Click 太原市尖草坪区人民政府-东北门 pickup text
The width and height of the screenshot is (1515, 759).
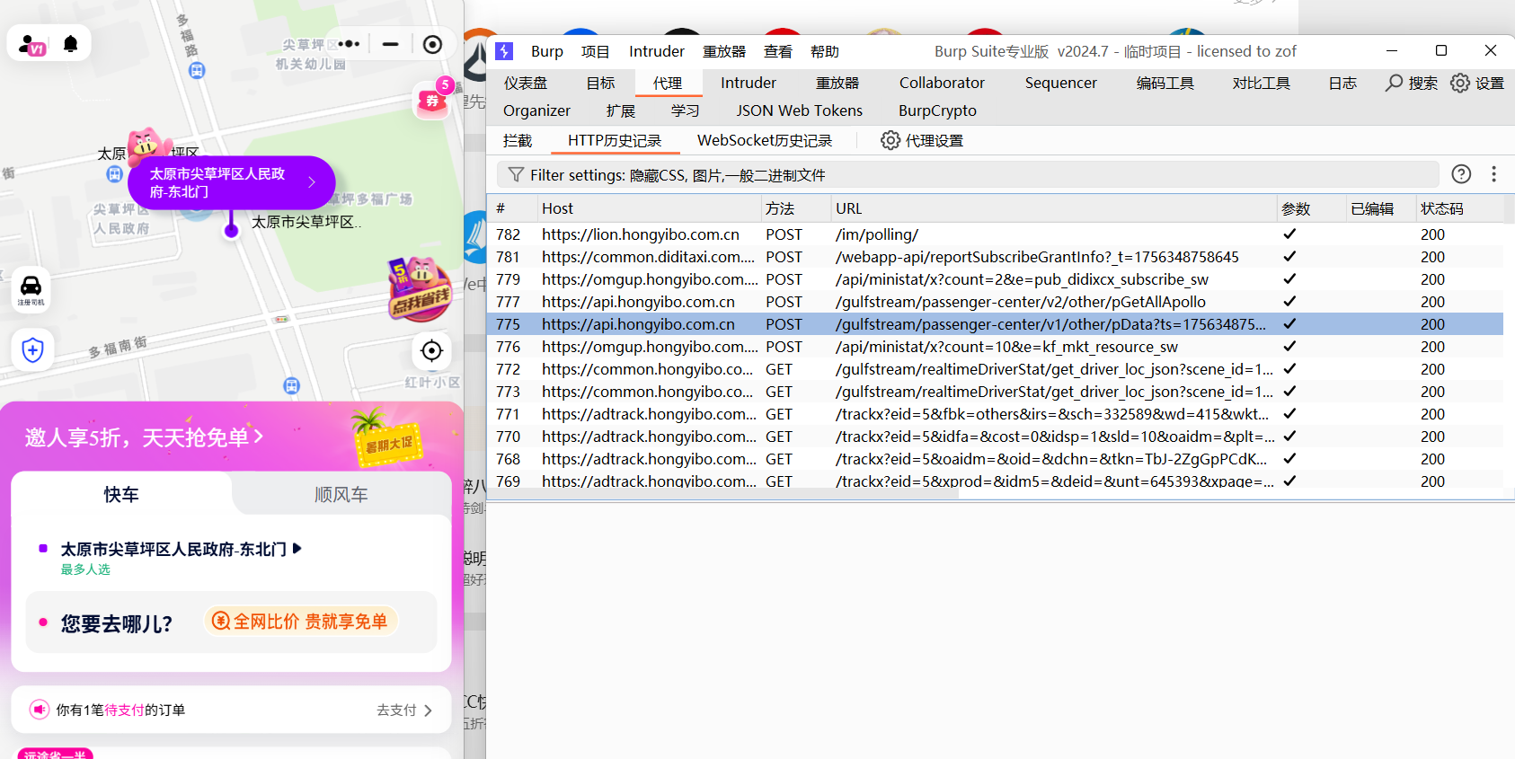click(x=173, y=549)
